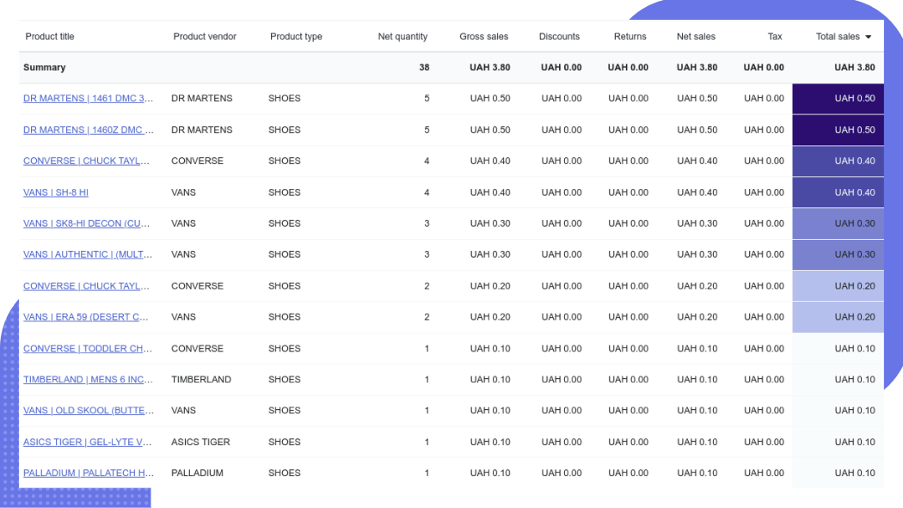Click the Returns column header
This screenshot has height=508, width=903.
[x=630, y=36]
